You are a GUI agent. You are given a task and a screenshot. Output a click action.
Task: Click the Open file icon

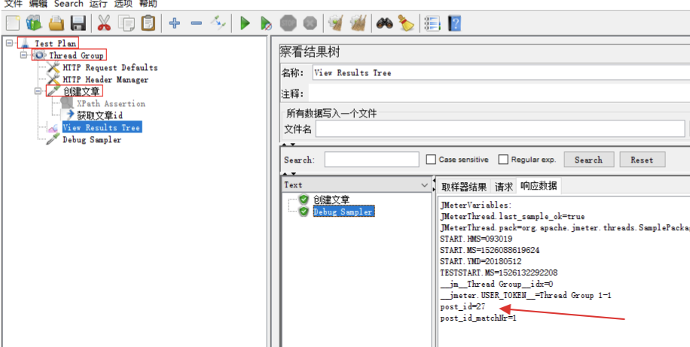56,23
